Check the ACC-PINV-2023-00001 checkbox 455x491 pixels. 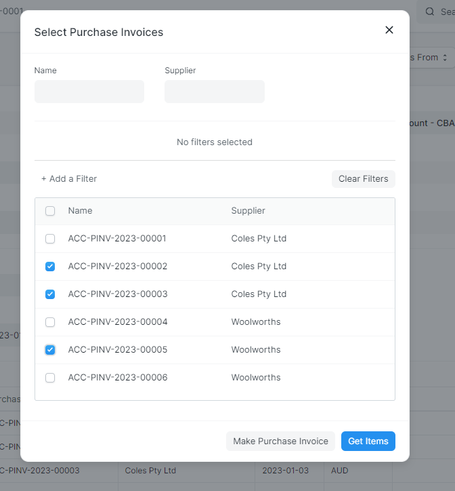[50, 239]
